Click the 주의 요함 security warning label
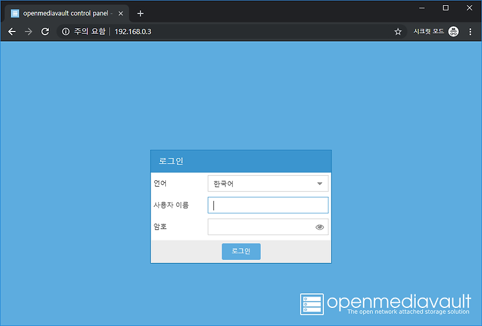Viewport: 482px width, 326px height. pos(90,31)
